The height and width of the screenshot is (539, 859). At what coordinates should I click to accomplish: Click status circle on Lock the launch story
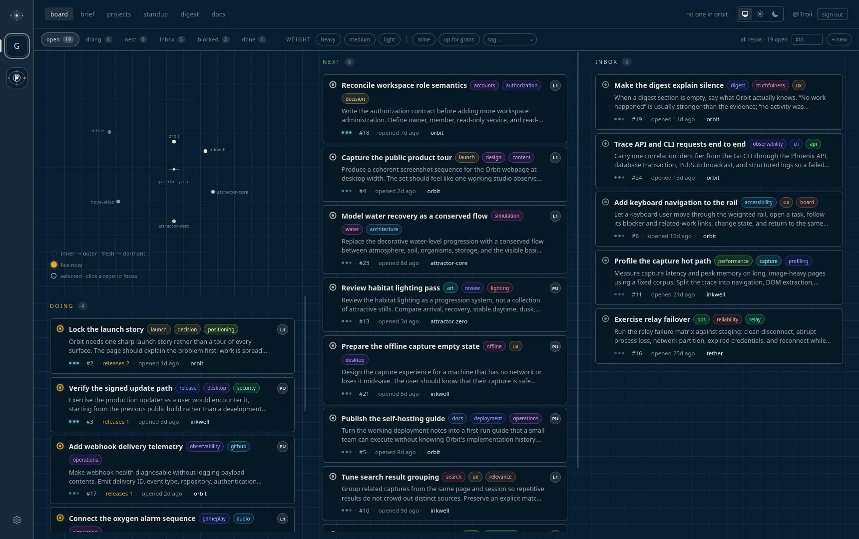tap(60, 329)
